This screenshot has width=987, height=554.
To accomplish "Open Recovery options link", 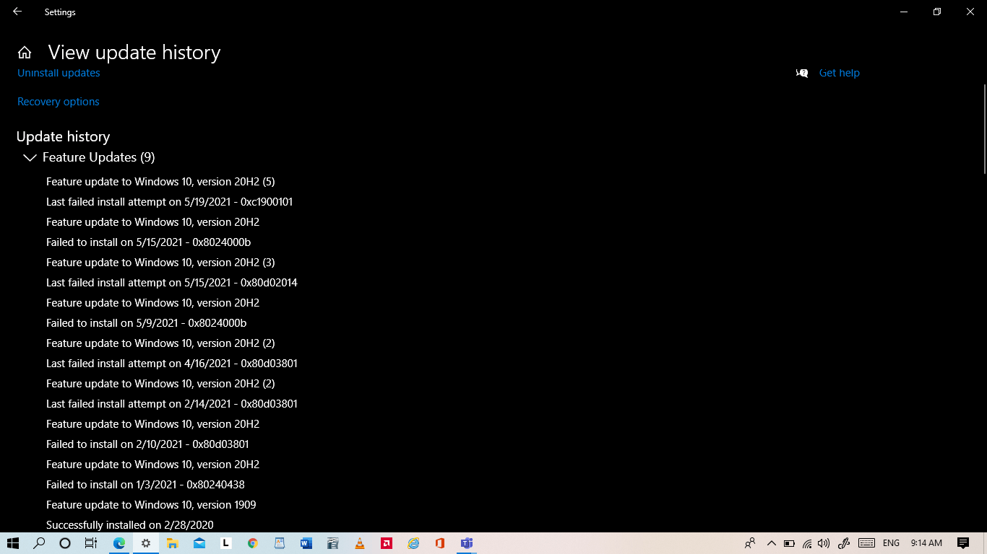I will click(59, 102).
